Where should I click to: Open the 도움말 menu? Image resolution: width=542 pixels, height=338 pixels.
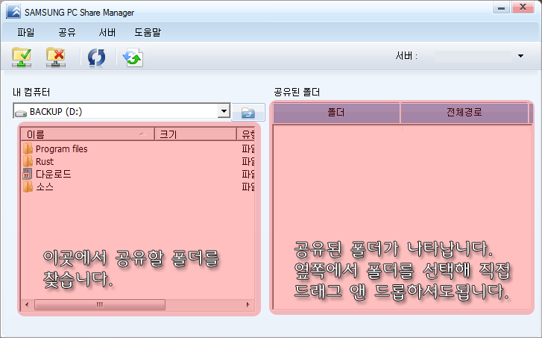pos(148,32)
